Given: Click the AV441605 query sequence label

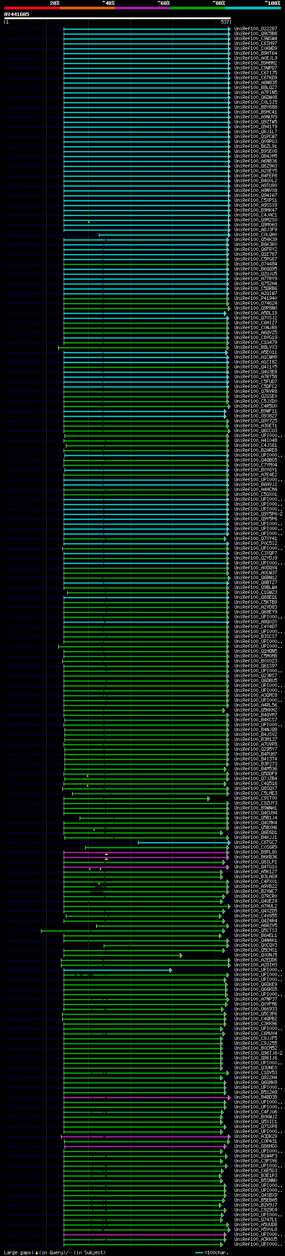Looking at the screenshot, I should (x=16, y=14).
